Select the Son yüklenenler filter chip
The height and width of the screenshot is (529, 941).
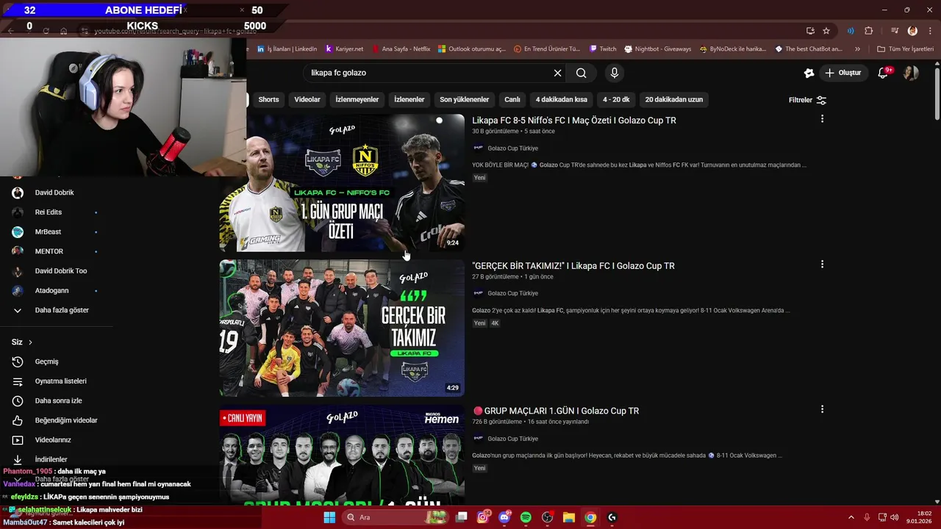pyautogui.click(x=464, y=99)
